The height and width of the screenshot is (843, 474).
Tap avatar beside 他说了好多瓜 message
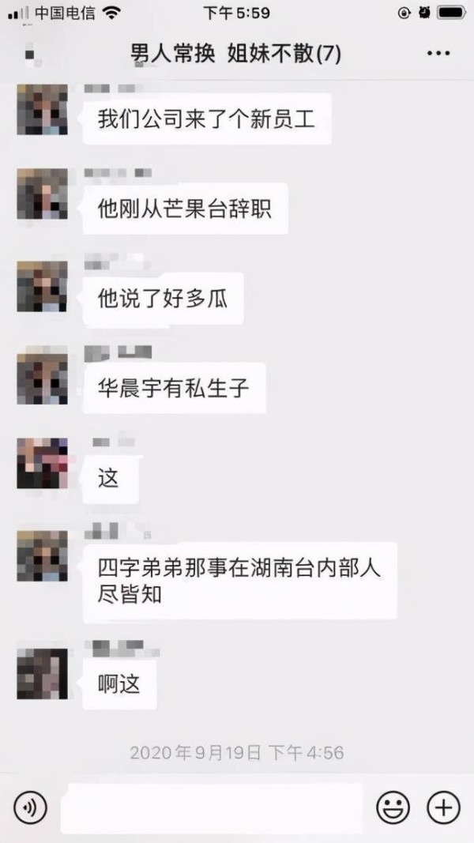[x=43, y=287]
